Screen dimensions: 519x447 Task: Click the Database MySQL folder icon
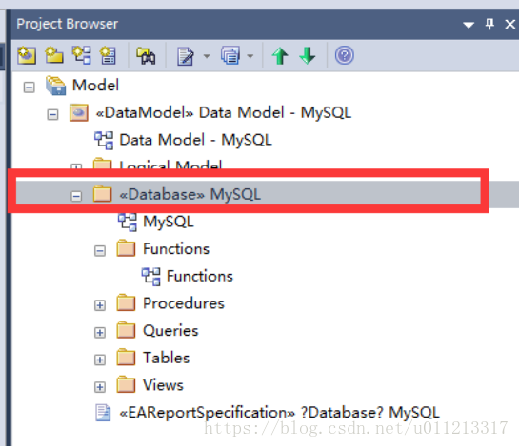pyautogui.click(x=102, y=193)
